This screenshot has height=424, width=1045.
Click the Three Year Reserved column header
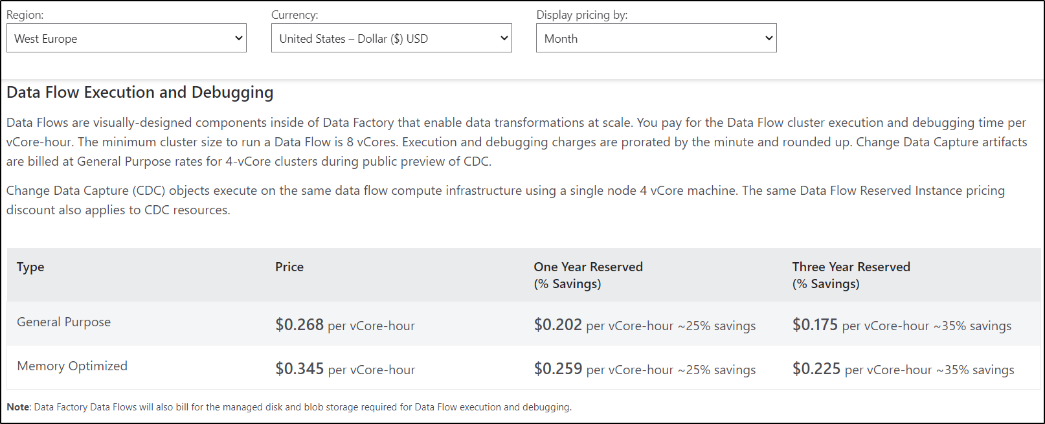tap(851, 267)
